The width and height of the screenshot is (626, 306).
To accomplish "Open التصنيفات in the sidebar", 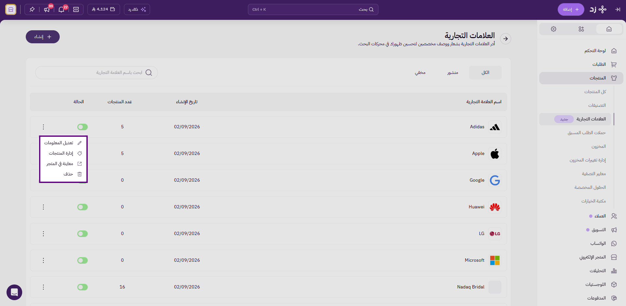I will pos(597,105).
